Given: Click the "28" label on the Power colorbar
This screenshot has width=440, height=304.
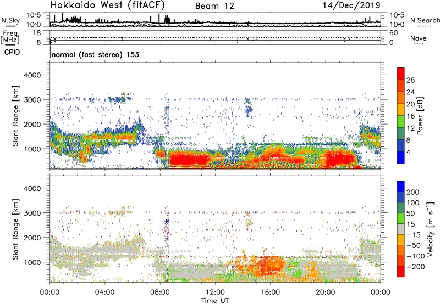Looking at the screenshot, I should [x=410, y=80].
